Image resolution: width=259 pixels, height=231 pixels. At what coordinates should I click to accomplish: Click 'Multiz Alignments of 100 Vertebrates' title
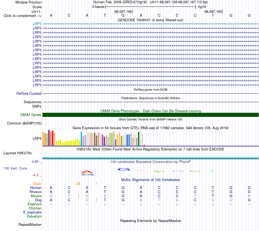pyautogui.click(x=150, y=180)
